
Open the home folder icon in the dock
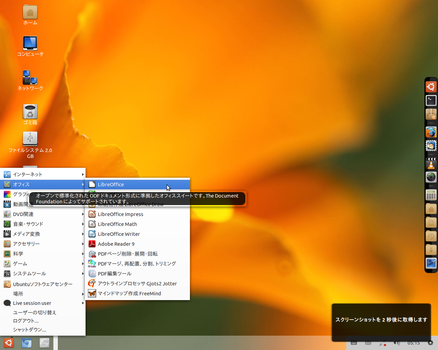click(x=431, y=209)
